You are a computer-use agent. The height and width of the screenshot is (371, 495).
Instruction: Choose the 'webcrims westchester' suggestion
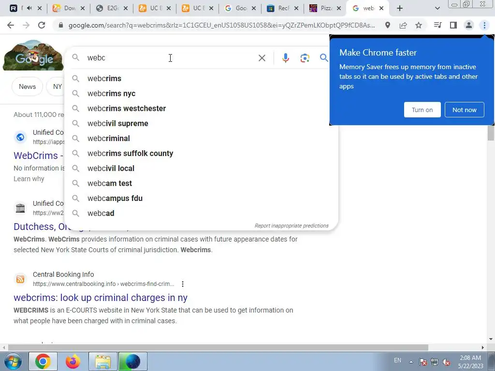click(x=201, y=109)
